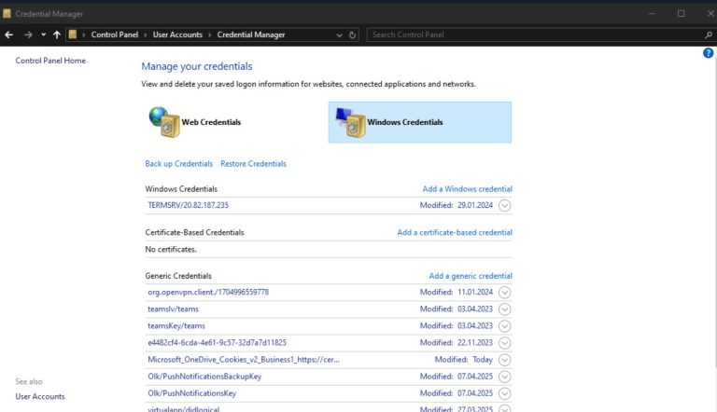The width and height of the screenshot is (717, 412).
Task: Click the forward navigation arrow
Action: click(x=28, y=34)
